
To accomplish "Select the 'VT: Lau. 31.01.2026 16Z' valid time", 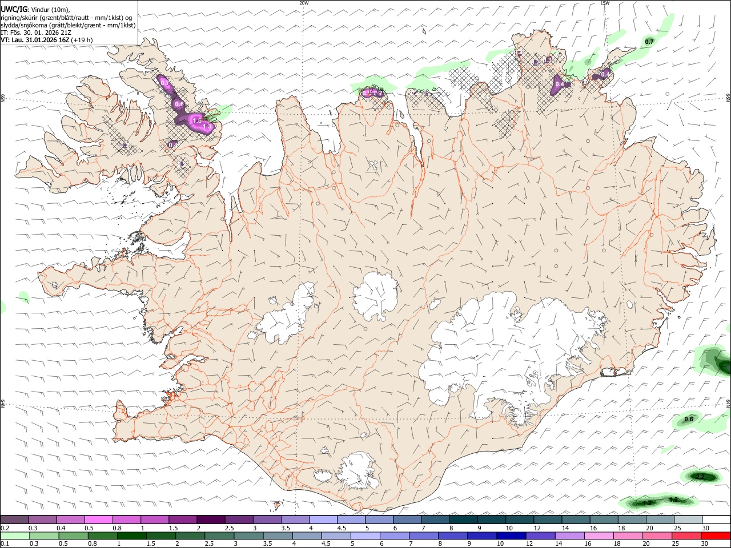I will [35, 40].
